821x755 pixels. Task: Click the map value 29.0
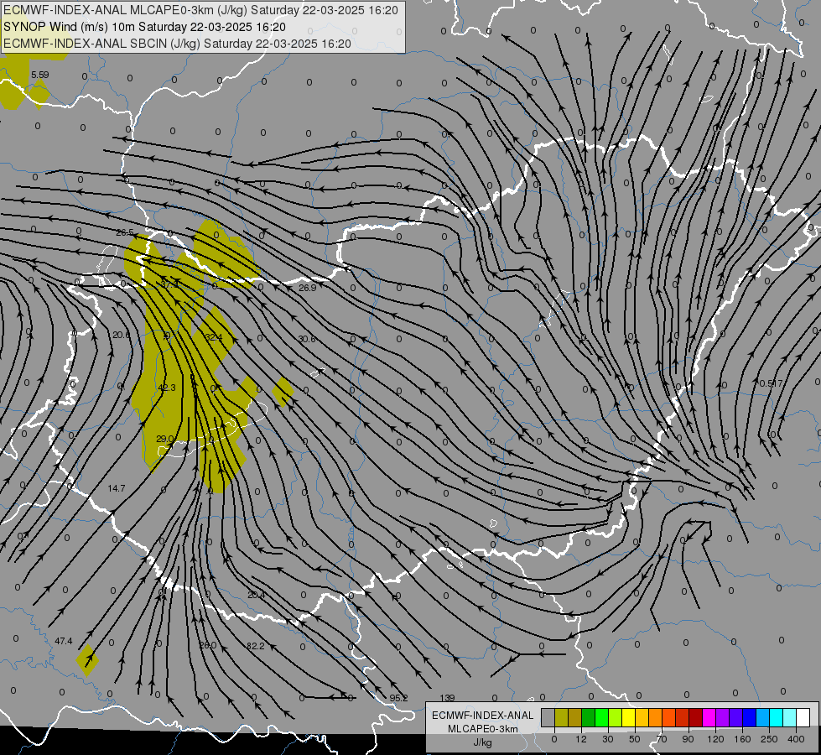165,439
